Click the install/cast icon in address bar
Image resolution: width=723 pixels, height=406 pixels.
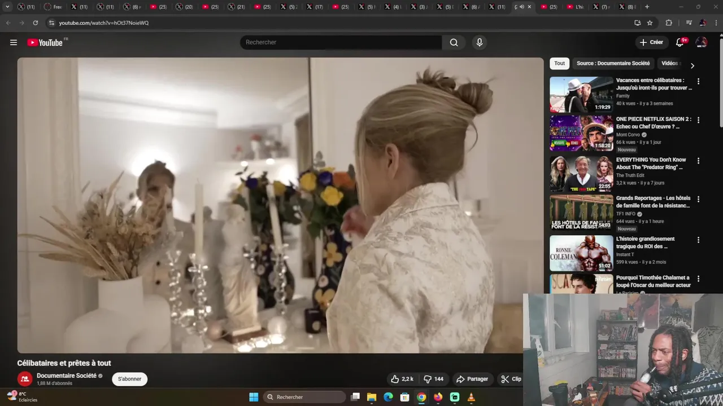click(637, 23)
